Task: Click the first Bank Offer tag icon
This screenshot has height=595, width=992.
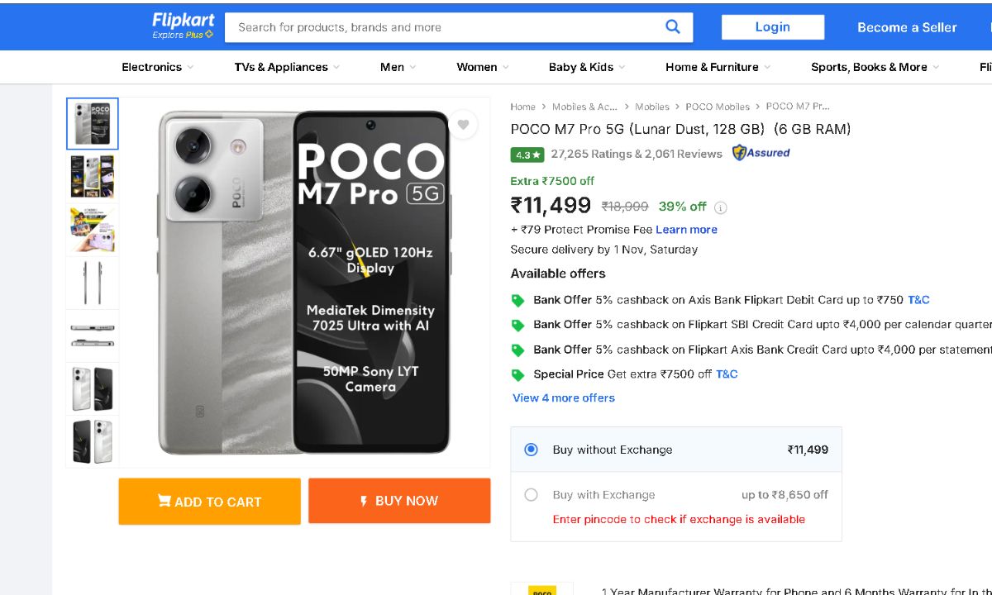Action: (x=518, y=300)
